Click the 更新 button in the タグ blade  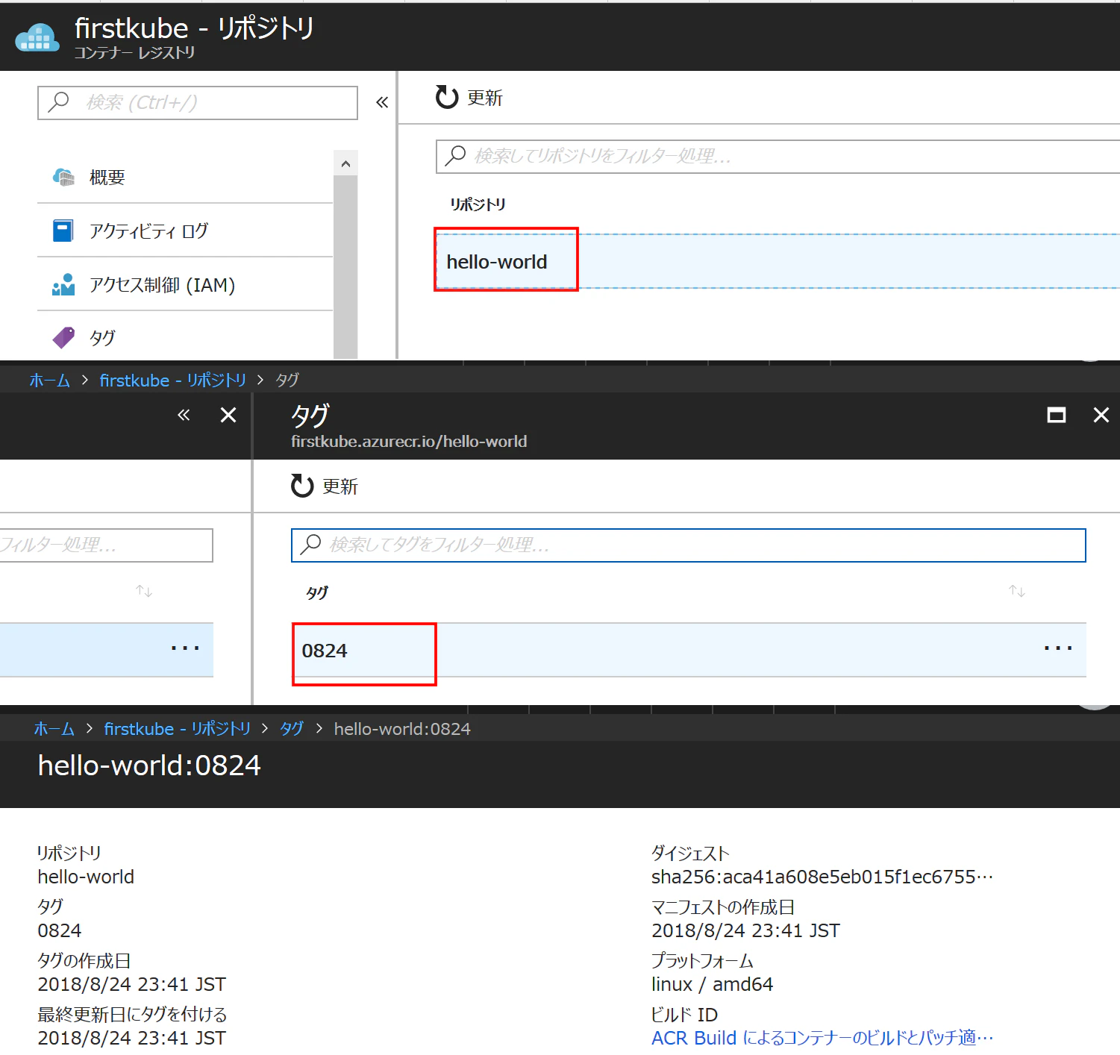pos(325,486)
